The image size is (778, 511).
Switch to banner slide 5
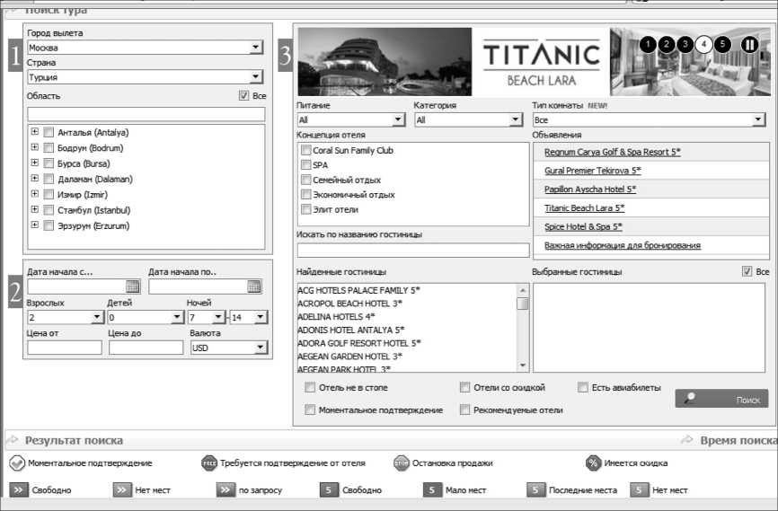722,44
